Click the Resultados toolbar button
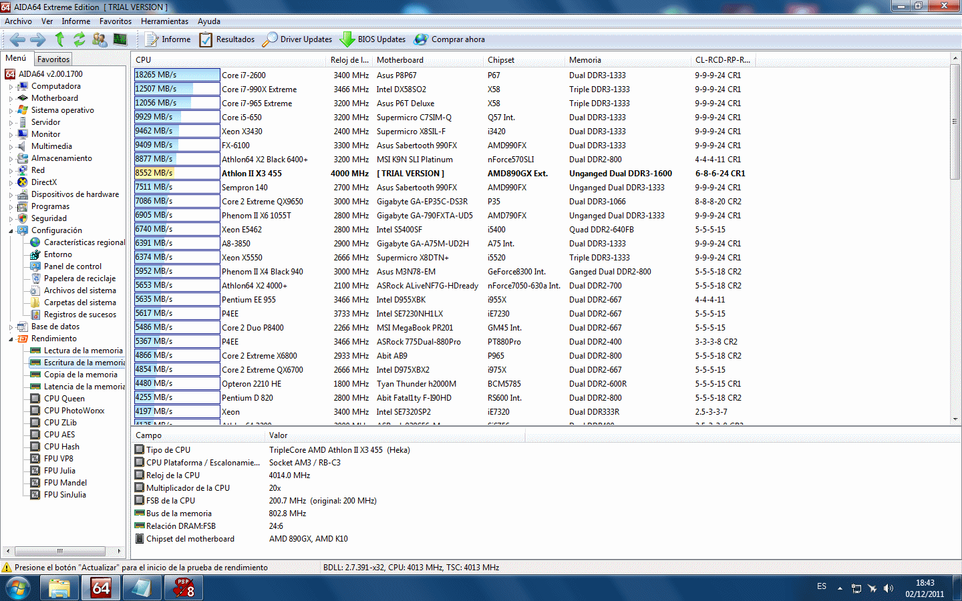 (x=227, y=39)
